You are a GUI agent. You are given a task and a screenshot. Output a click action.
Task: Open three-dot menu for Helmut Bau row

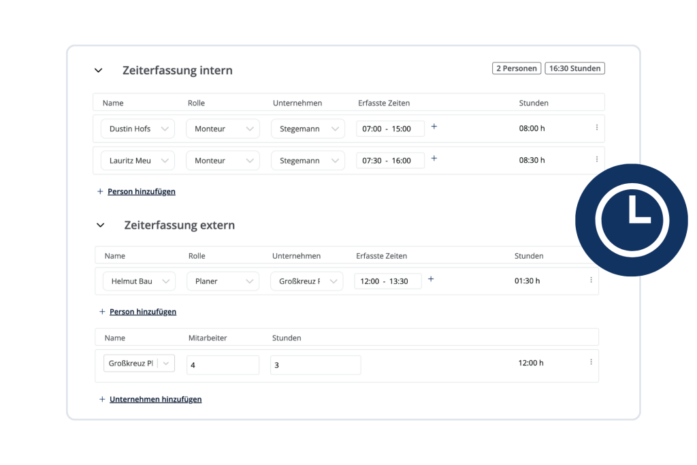tap(591, 280)
